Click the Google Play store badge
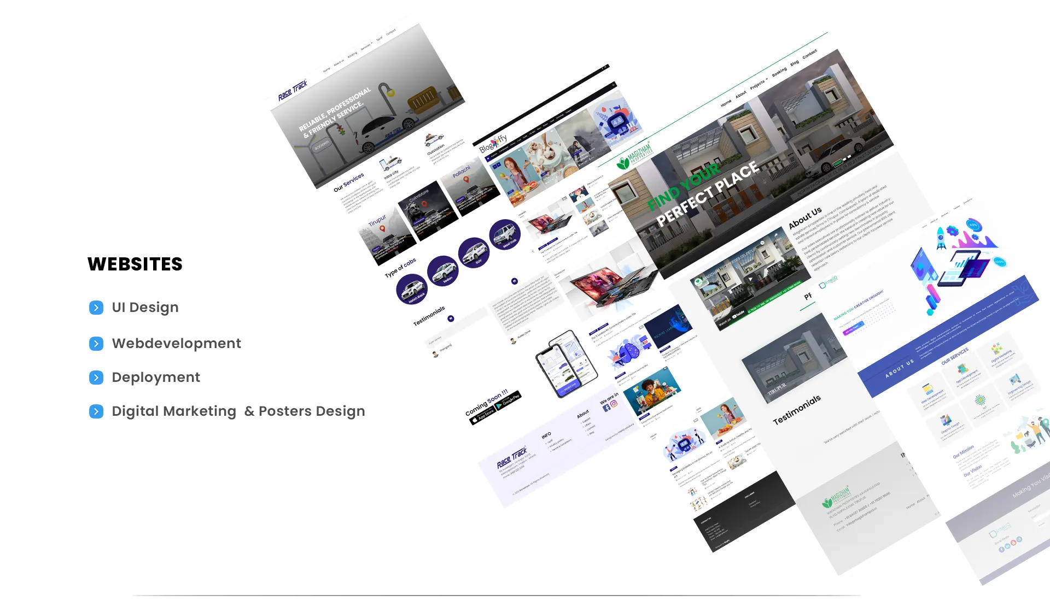 (508, 400)
